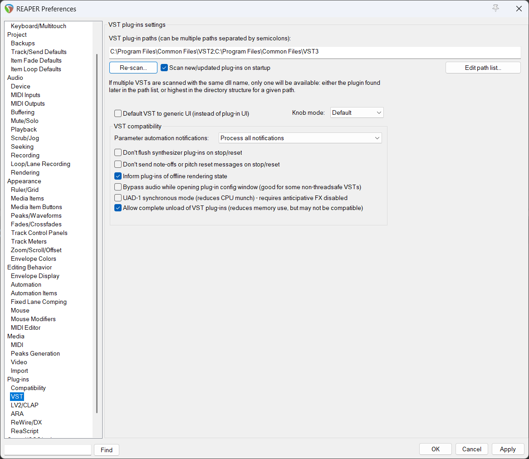Click the VST plug-in paths text field
529x459 pixels.
(314, 52)
